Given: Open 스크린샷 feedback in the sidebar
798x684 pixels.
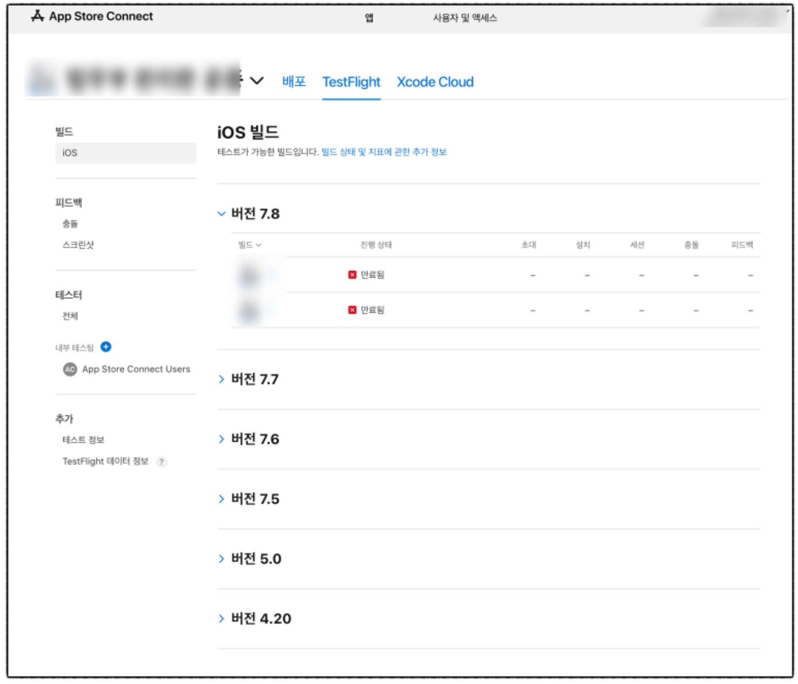Looking at the screenshot, I should click(x=78, y=245).
